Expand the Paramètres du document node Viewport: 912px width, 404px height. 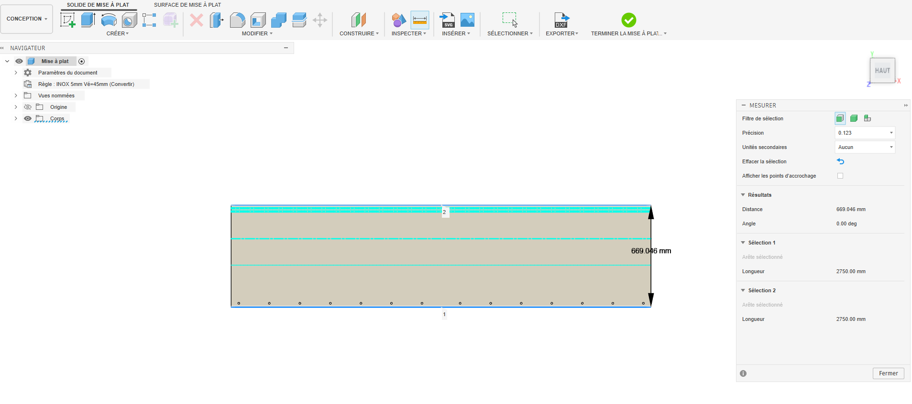[16, 73]
